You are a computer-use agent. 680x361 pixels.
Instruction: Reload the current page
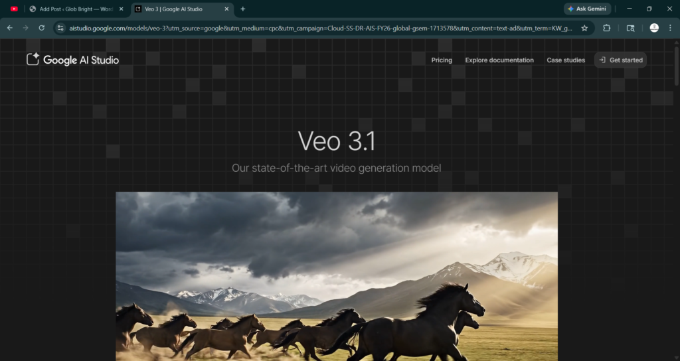click(42, 28)
